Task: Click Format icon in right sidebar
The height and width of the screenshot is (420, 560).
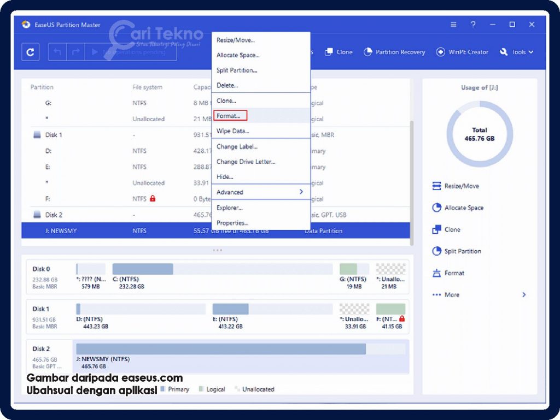Action: point(436,273)
